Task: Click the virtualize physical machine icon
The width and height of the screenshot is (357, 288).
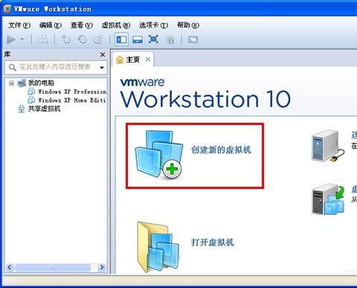Action: [x=328, y=199]
